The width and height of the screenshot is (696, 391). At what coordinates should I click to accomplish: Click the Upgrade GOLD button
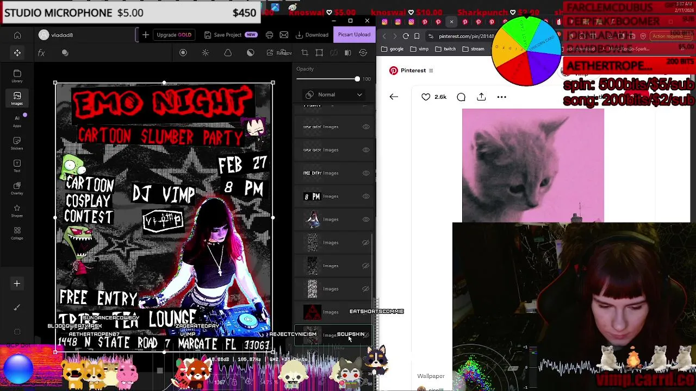click(x=174, y=35)
